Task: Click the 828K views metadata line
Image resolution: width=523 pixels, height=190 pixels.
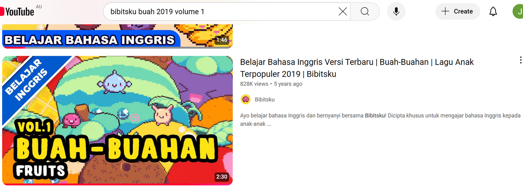Action: click(271, 84)
